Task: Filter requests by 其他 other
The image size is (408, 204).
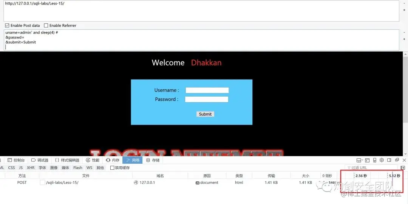Action: coord(100,168)
